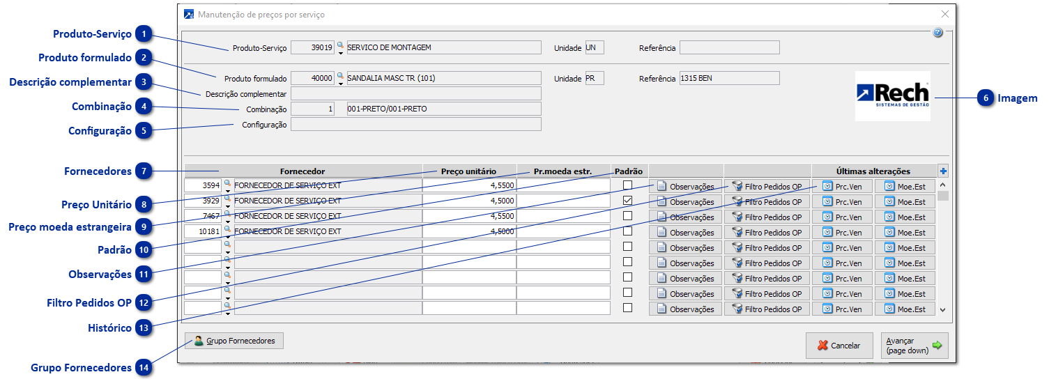This screenshot has height=386, width=1049.
Task: Click the Preço unitário column header
Action: [469, 171]
